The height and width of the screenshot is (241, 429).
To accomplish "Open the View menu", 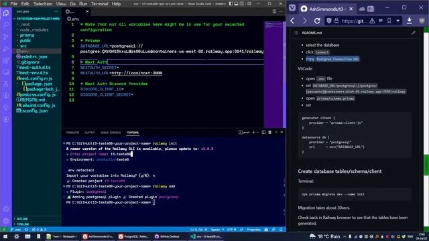I will point(61,4).
